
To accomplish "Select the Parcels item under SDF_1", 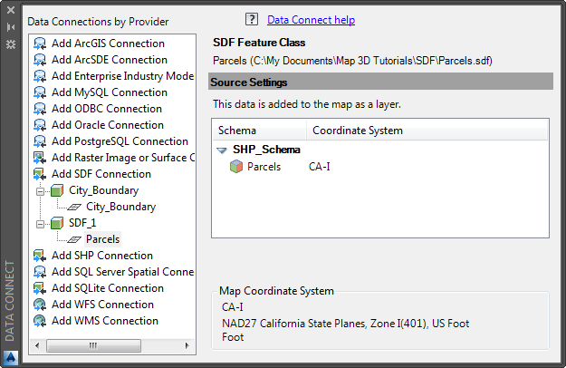I will point(102,239).
